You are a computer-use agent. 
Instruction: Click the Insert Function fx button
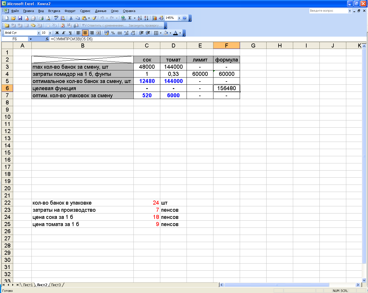coord(47,39)
